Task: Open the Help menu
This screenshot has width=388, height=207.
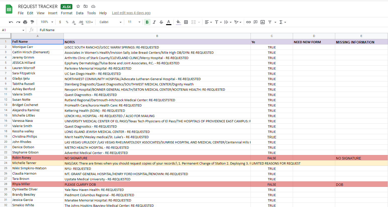Action: [x=103, y=13]
